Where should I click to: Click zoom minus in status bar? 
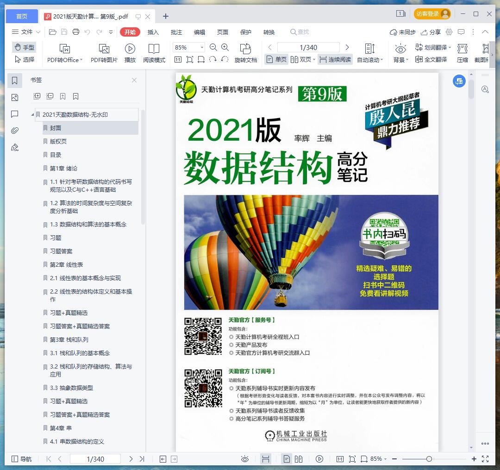(394, 459)
